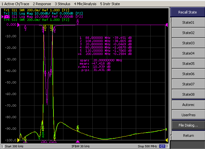The image size is (205, 149).
Task: Open the Response menu
Action: click(42, 4)
